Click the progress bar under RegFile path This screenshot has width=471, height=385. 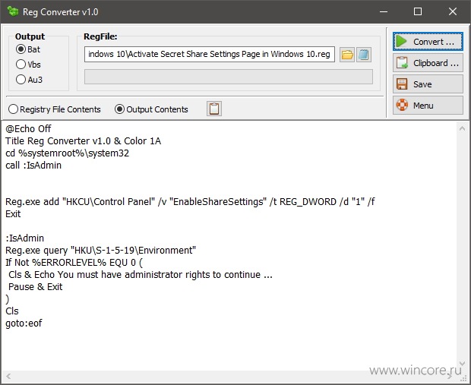pyautogui.click(x=229, y=77)
